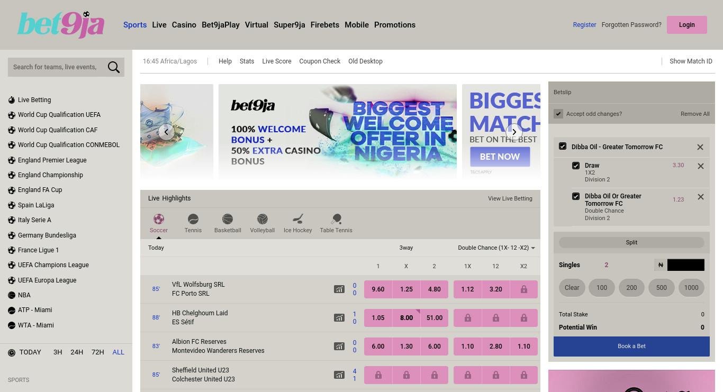Click the Split button
Screen dimensions: 723x392
[x=631, y=242]
